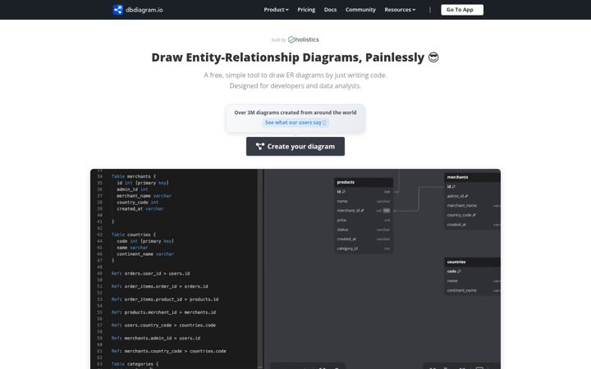Click the link icon beside merchants admin_id
This screenshot has height=369, width=591.
click(466, 196)
